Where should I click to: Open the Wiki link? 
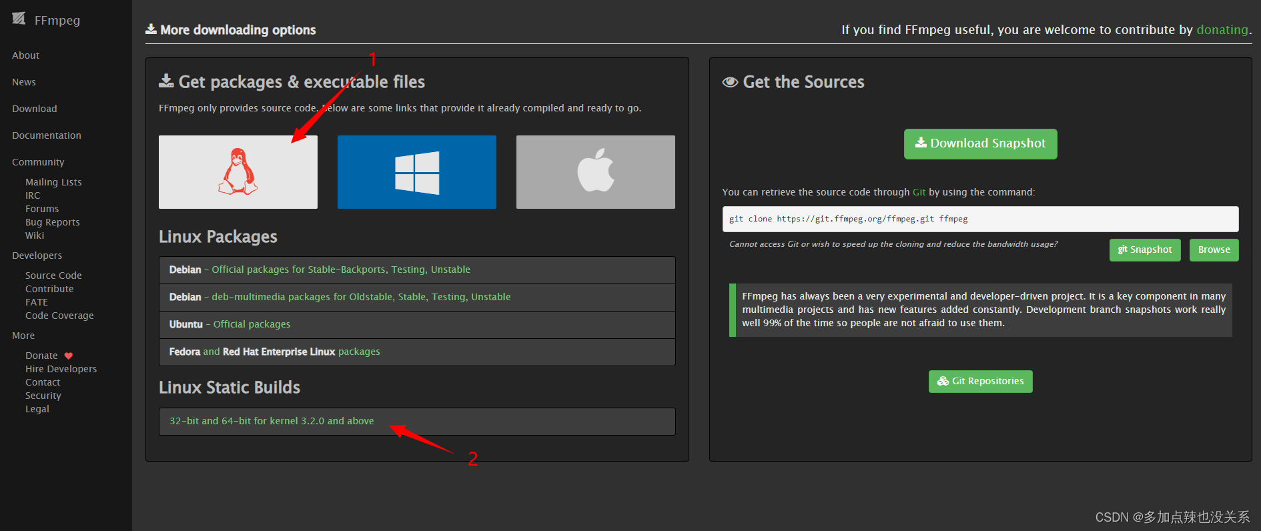(35, 235)
